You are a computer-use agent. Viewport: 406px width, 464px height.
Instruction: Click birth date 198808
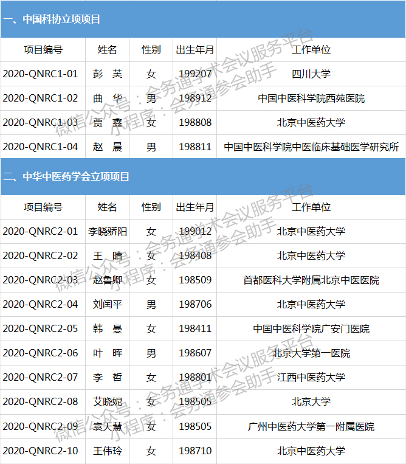[x=195, y=122]
